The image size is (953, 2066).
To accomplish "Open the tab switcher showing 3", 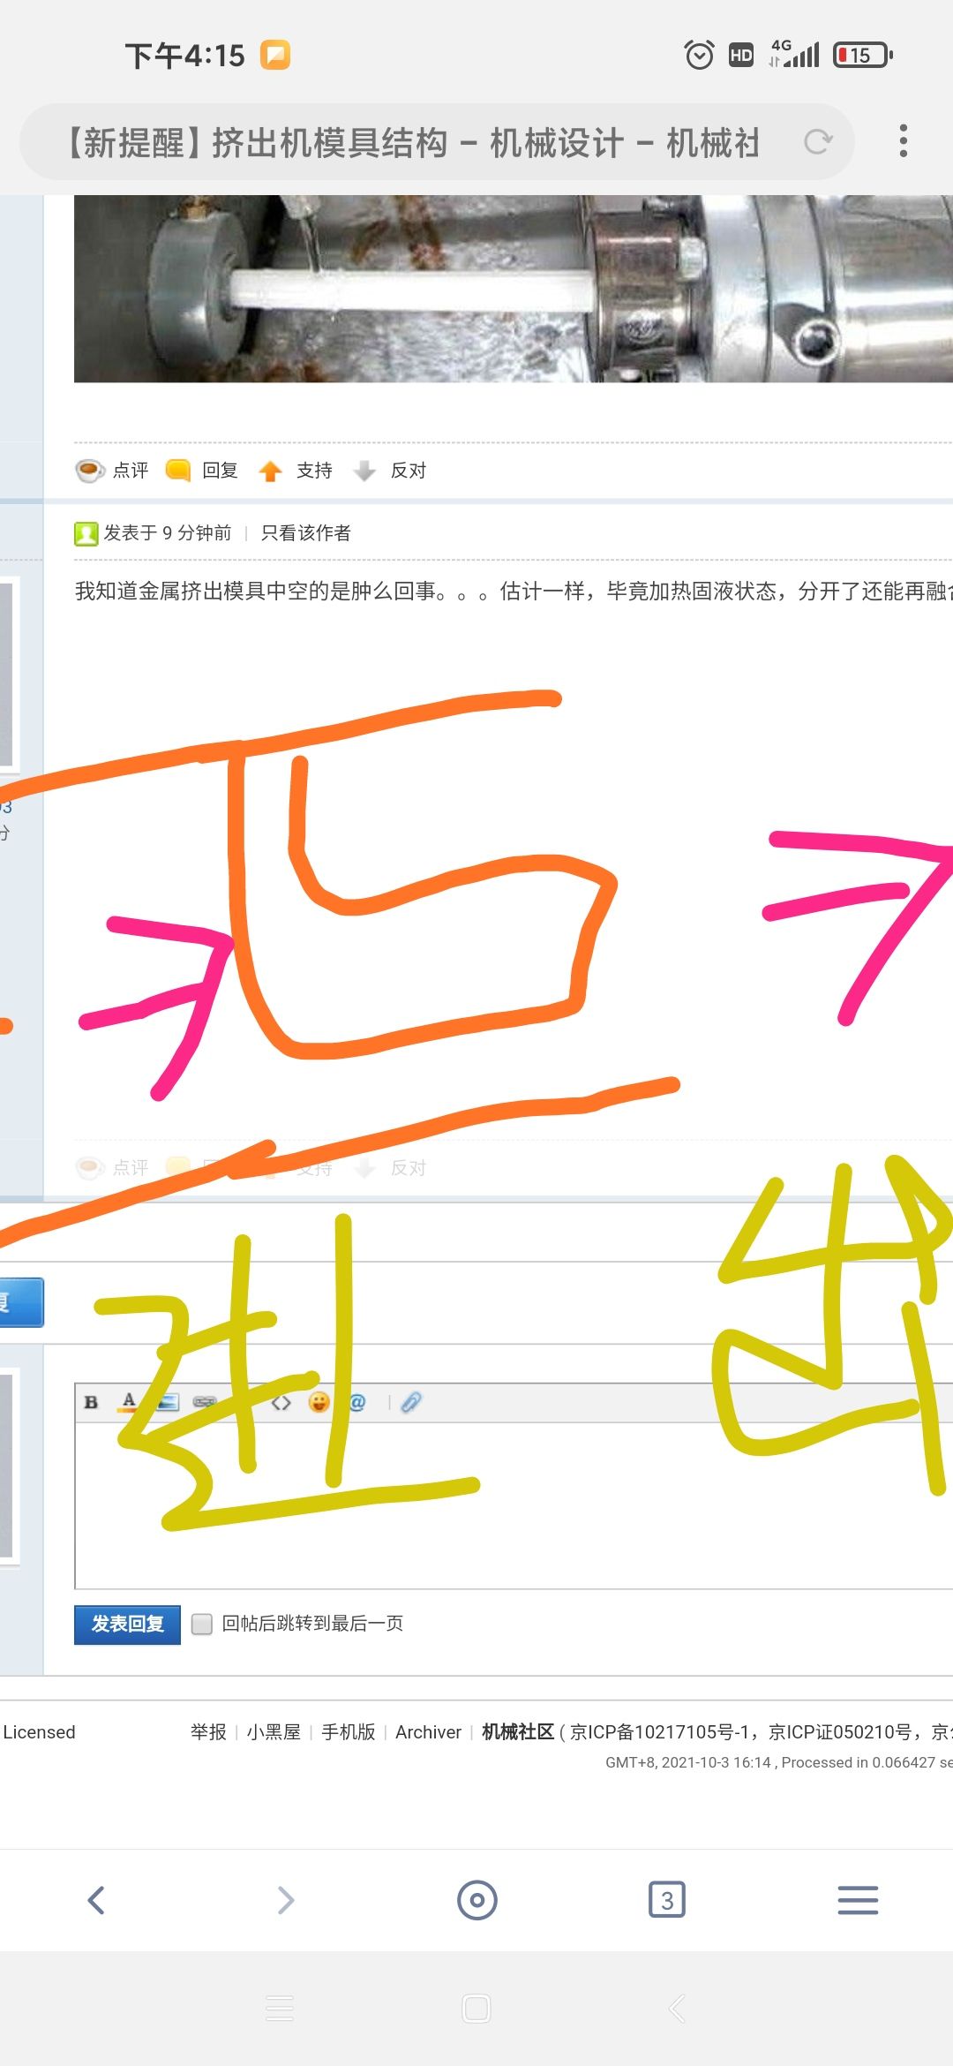I will click(667, 1900).
